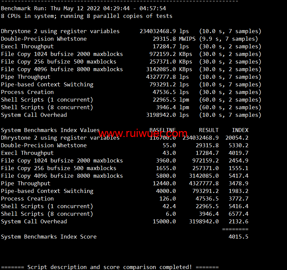Click the 'Script description and score comparison completed' line
Image resolution: width=287 pixels, height=270 pixels.
point(110,267)
